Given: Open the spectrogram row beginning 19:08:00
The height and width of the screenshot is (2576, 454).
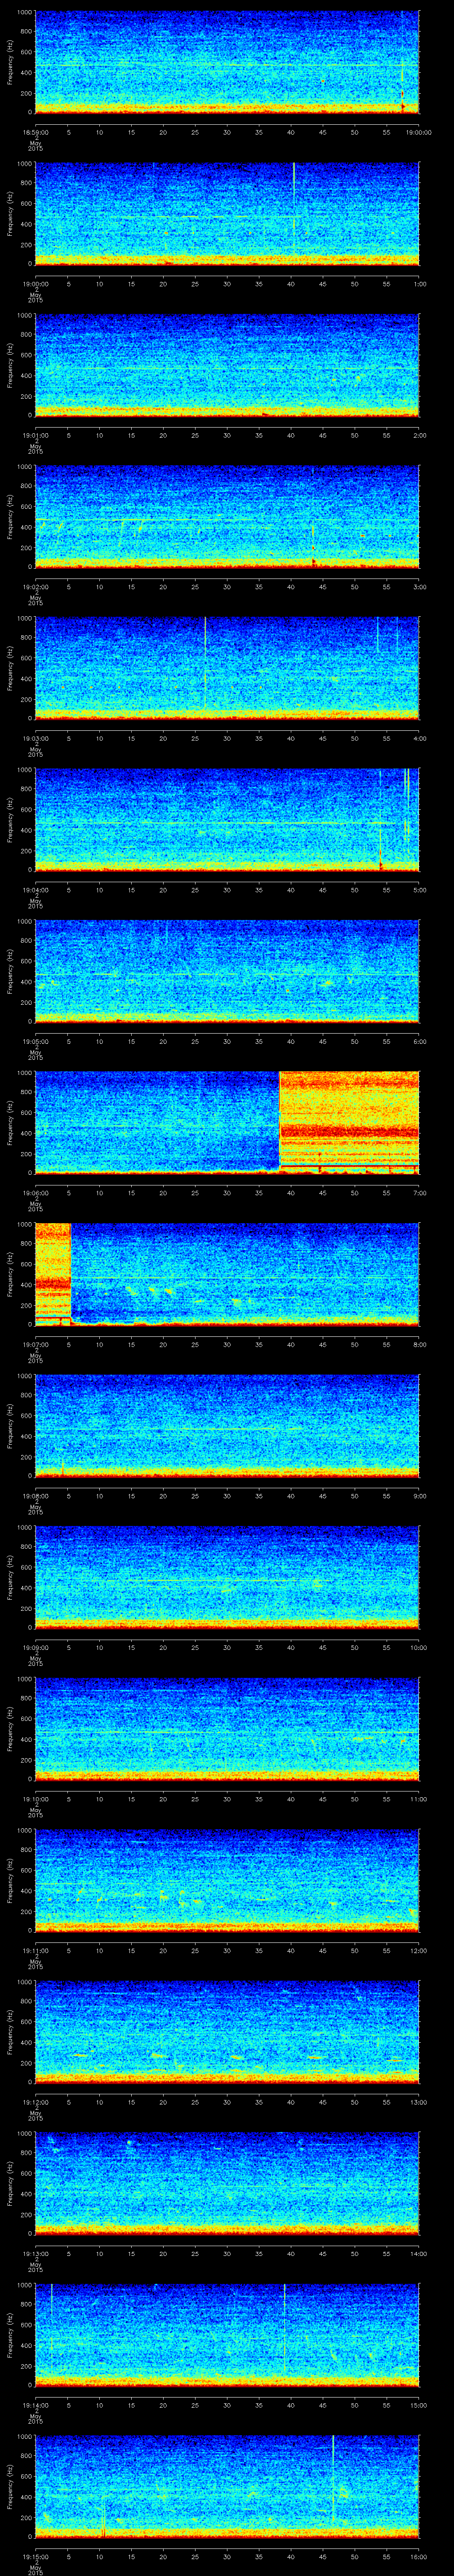Looking at the screenshot, I should pos(227,1426).
